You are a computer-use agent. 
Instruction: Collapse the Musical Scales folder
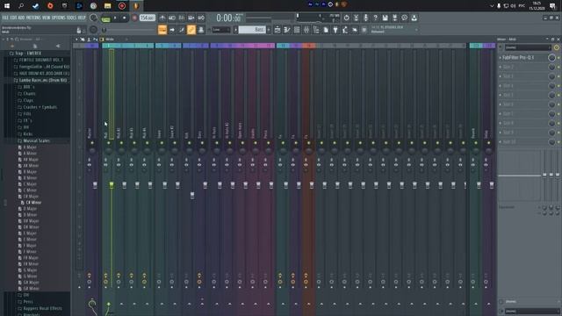click(36, 140)
